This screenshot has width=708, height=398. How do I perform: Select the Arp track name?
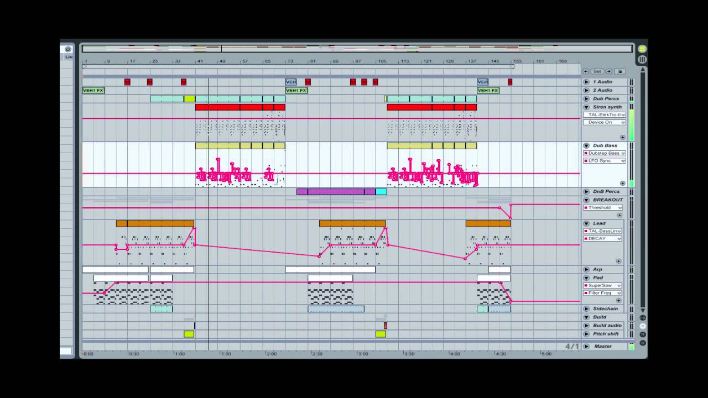[x=597, y=269]
